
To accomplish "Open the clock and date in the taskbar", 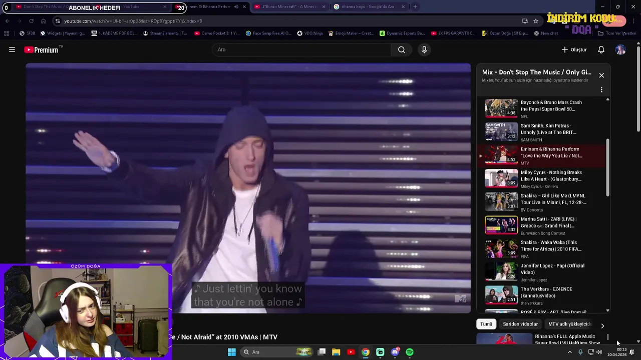I will (617, 352).
